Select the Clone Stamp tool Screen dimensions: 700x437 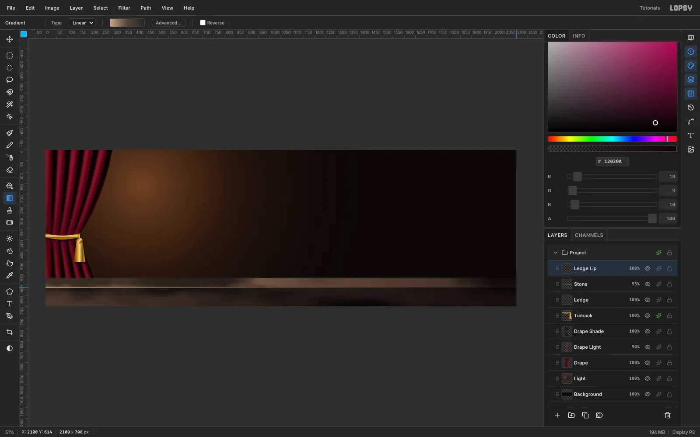pos(10,210)
